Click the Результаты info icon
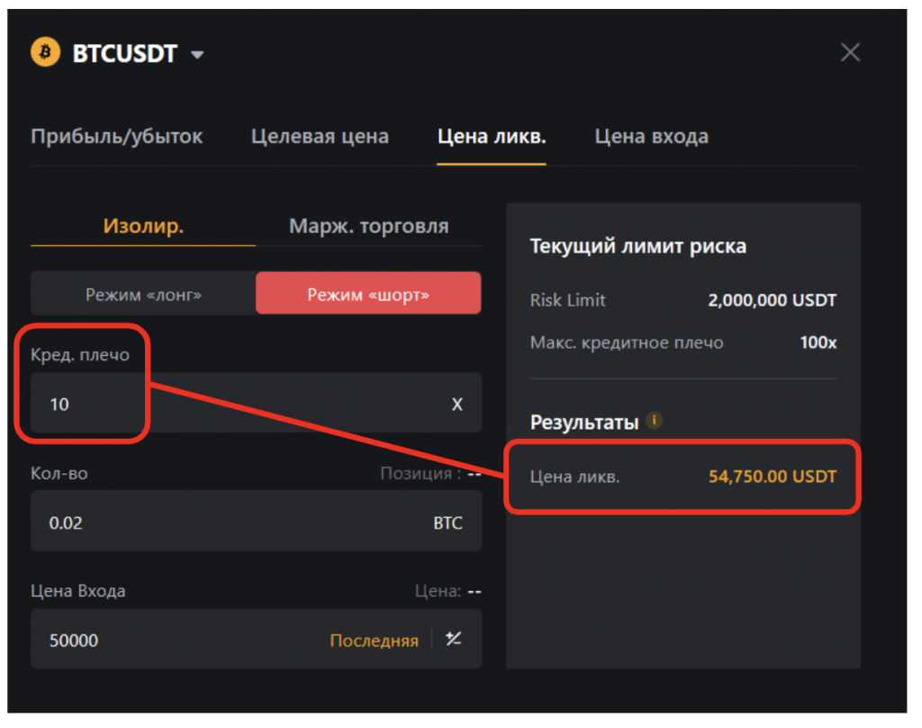The image size is (922, 728). point(654,421)
